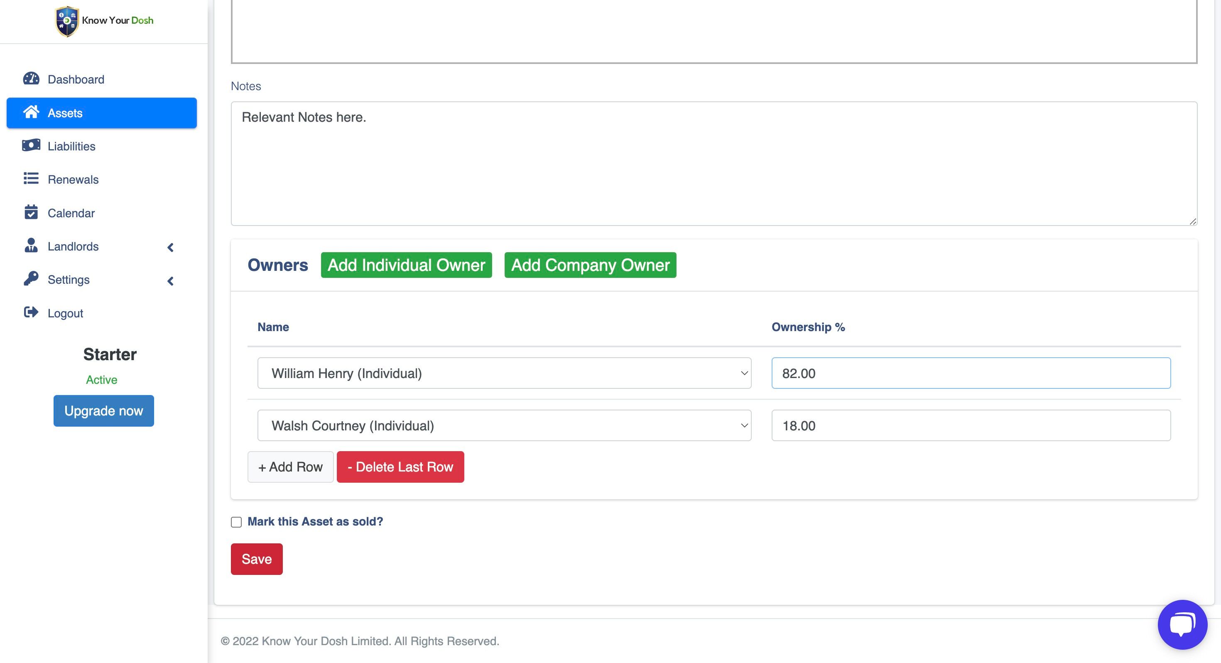Tick the Mark this Asset as sold checkbox
This screenshot has height=663, width=1221.
(236, 522)
